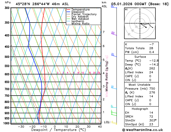The image size is (171, 132).
Task: Click the hodograph 'kt' label
Action: pyautogui.click(x=126, y=10)
